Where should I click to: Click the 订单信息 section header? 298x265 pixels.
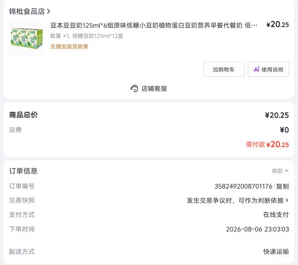(23, 171)
